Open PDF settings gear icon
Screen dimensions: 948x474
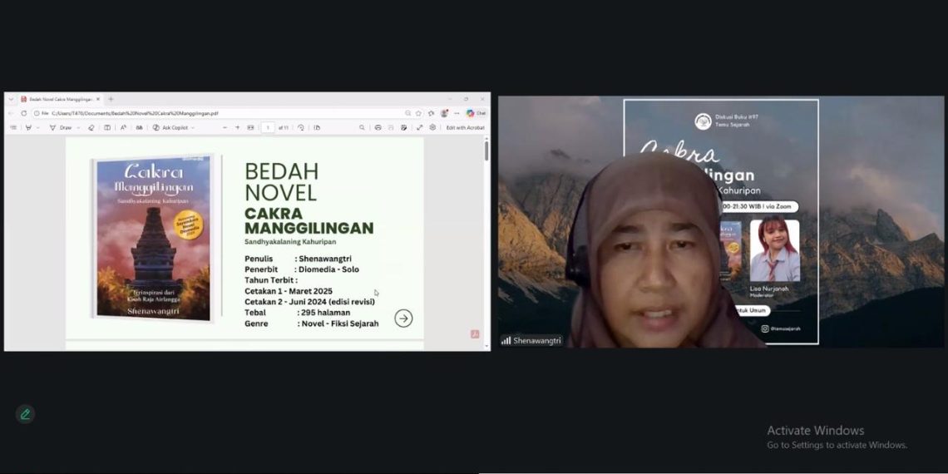(x=432, y=127)
